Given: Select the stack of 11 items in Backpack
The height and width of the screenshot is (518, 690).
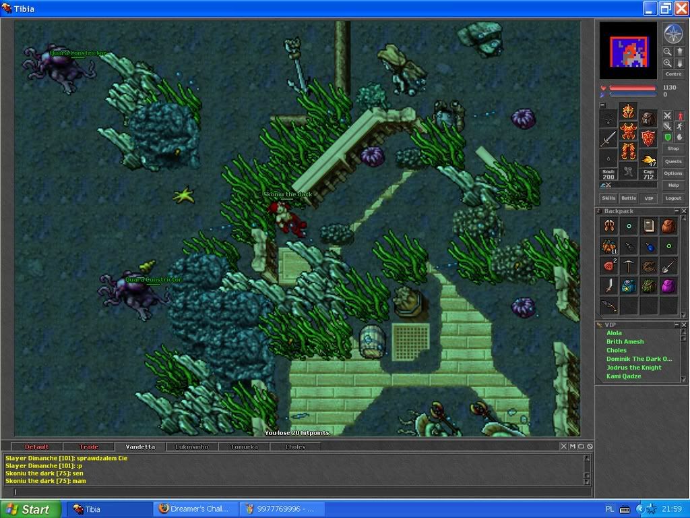Looking at the screenshot, I should [x=609, y=246].
